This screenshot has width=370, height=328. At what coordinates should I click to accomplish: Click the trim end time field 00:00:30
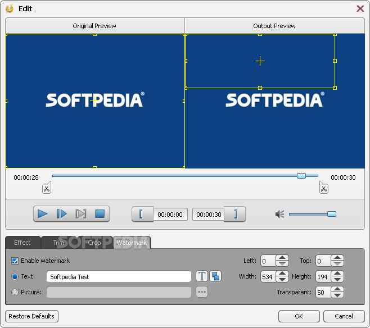click(209, 215)
